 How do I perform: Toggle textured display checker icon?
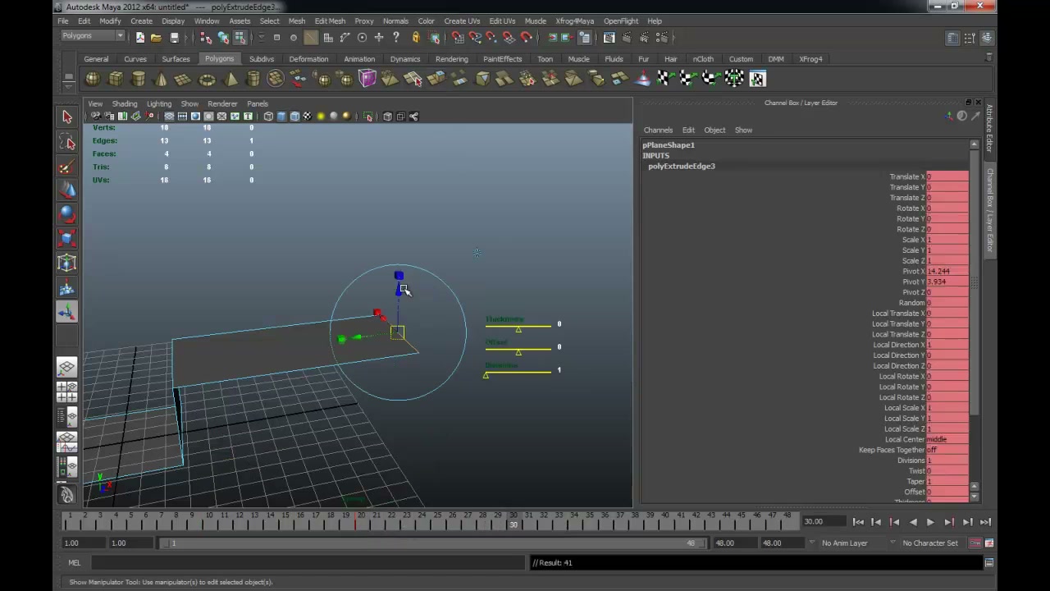307,117
